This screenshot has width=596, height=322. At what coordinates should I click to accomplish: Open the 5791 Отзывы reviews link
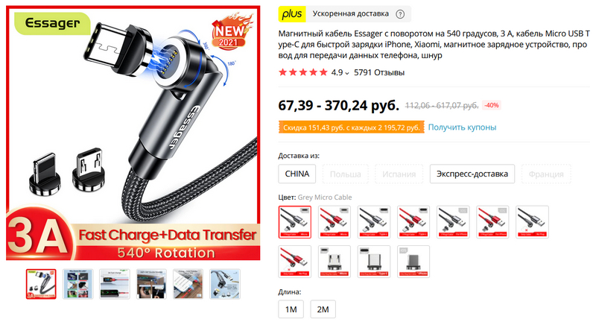(x=379, y=72)
